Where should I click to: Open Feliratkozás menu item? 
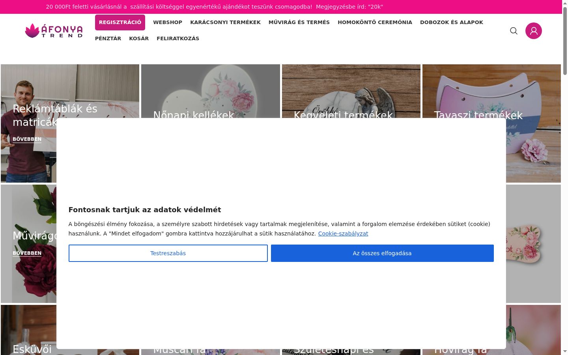178,39
